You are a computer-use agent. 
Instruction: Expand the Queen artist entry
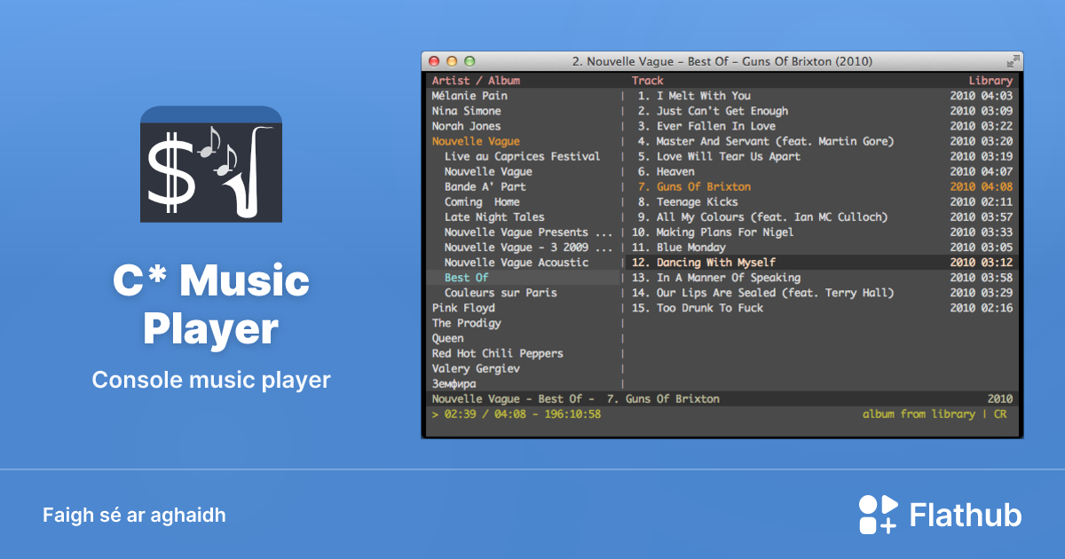pyautogui.click(x=448, y=337)
